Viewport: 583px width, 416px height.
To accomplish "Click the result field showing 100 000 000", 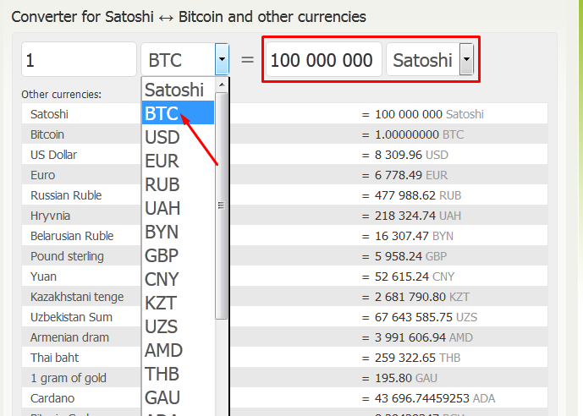I will pos(324,59).
